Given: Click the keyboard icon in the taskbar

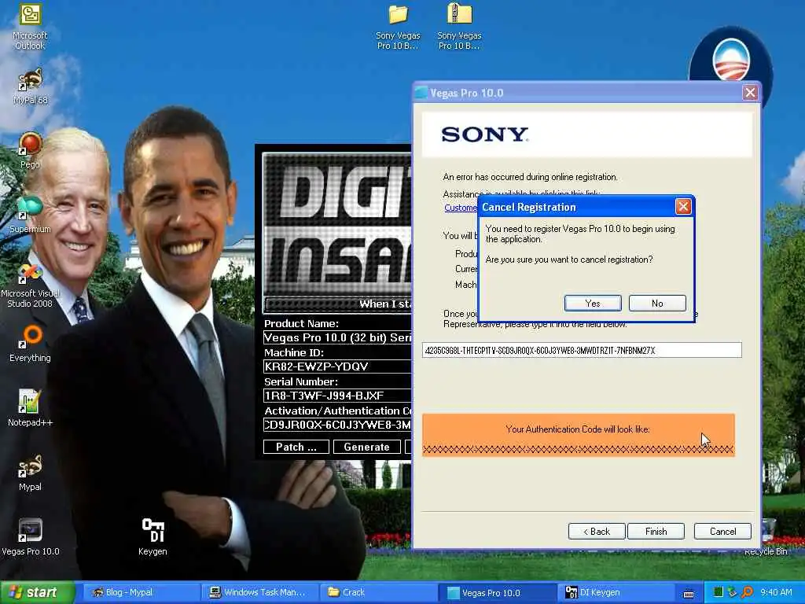Looking at the screenshot, I should coord(689,593).
